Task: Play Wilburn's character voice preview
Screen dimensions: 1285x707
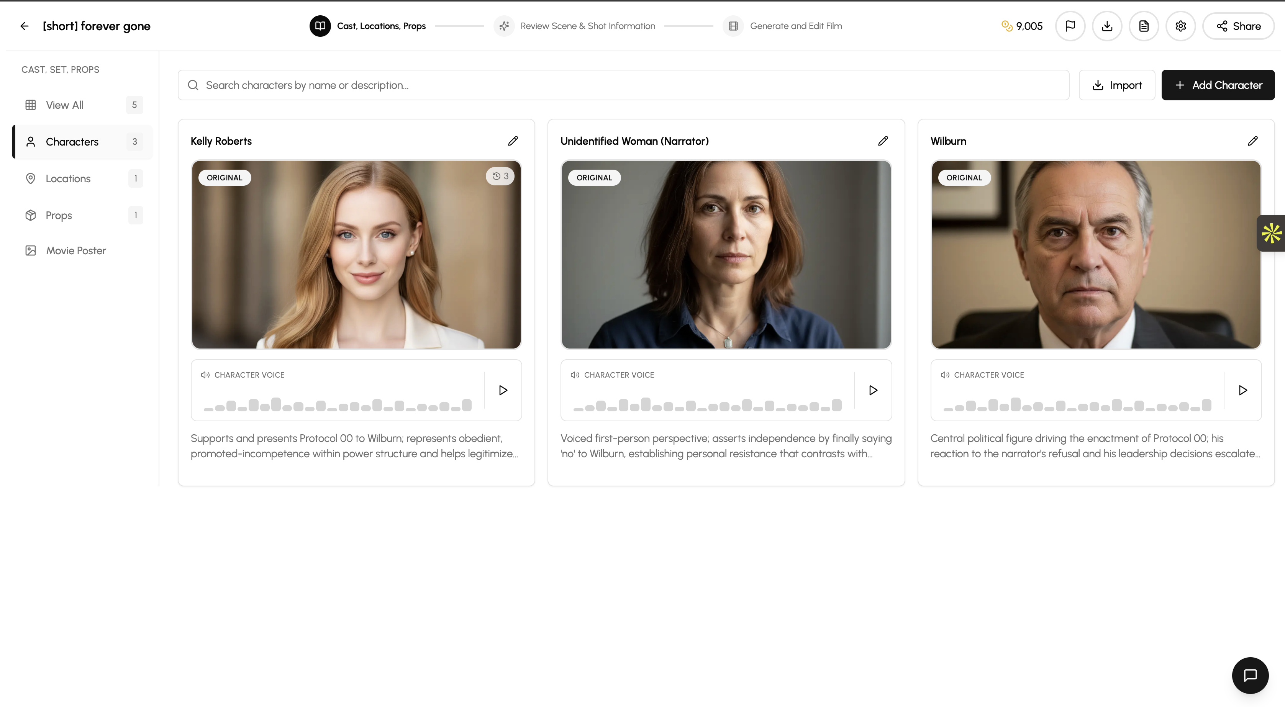Action: click(x=1243, y=390)
